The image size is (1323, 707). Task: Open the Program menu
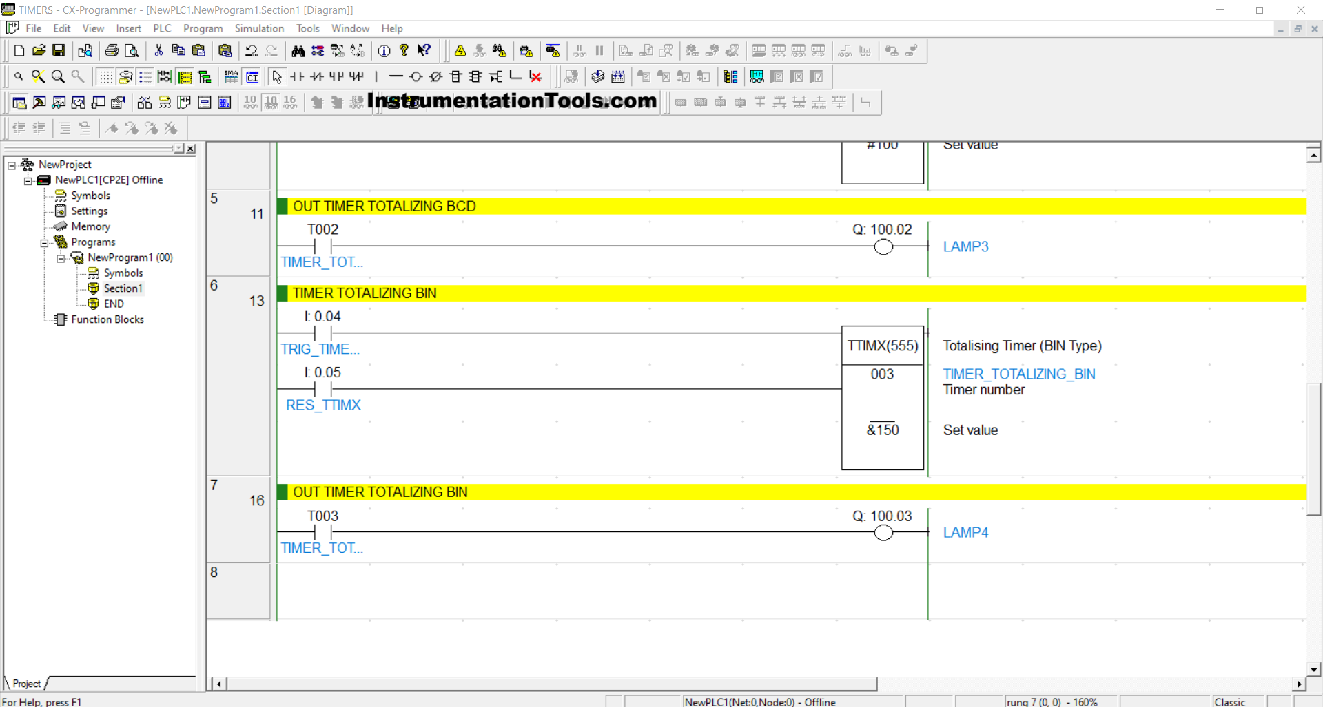click(x=203, y=28)
